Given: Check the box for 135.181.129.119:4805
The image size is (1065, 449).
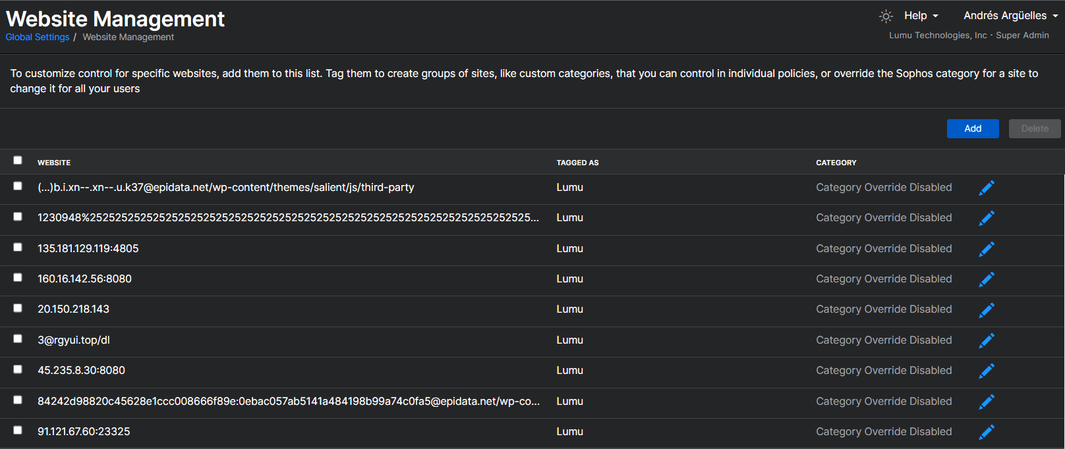Looking at the screenshot, I should (x=18, y=248).
